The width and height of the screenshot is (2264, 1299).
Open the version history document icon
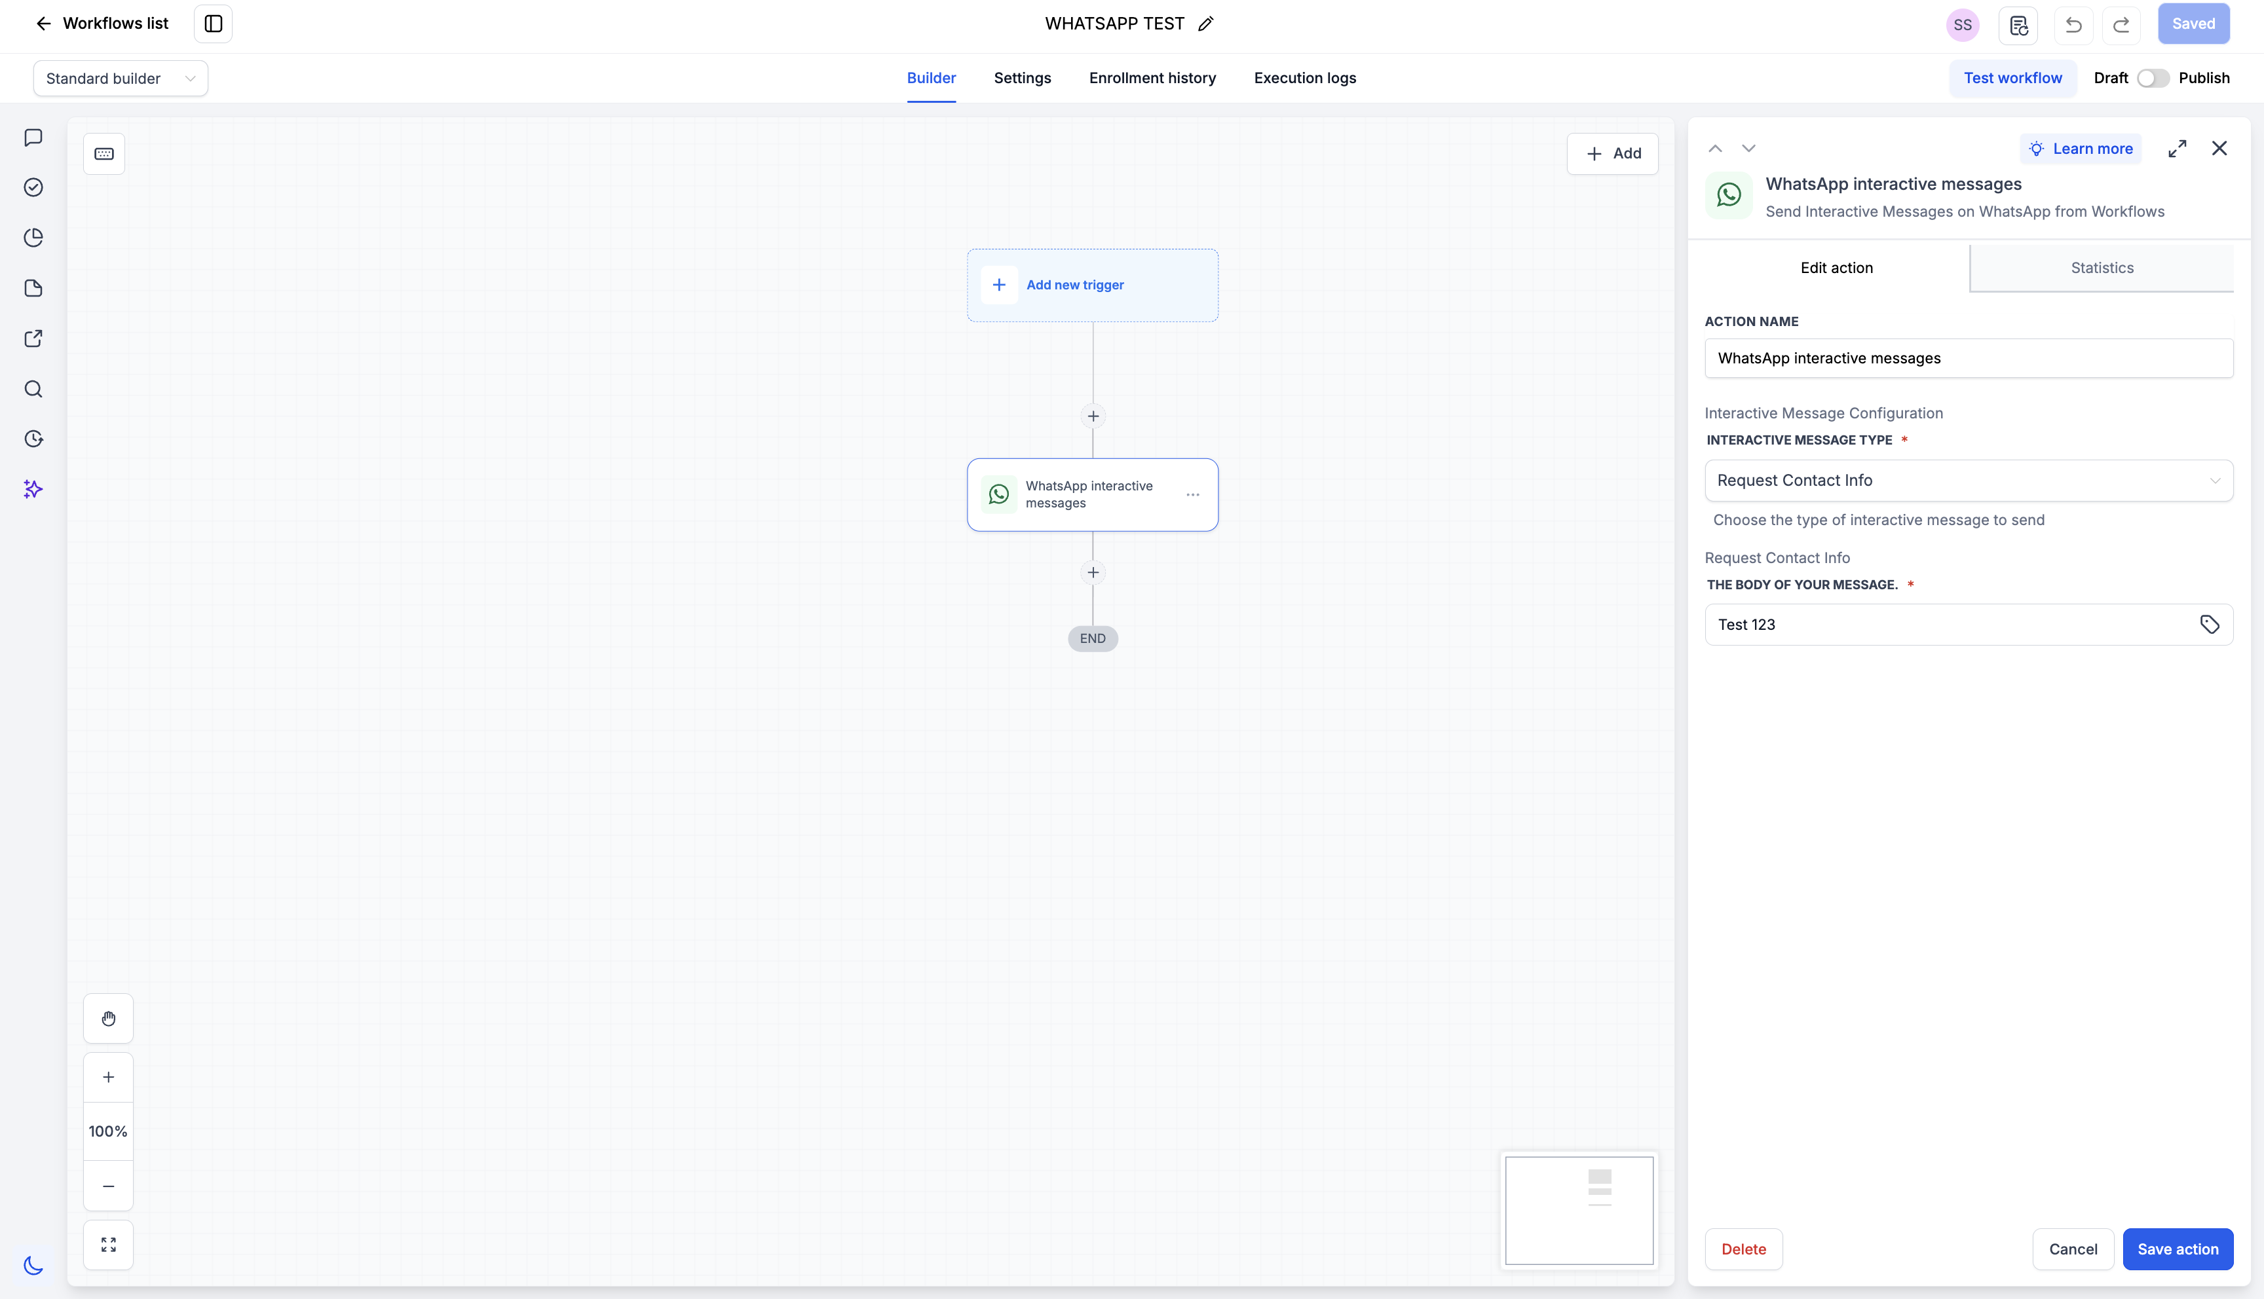pos(2018,25)
